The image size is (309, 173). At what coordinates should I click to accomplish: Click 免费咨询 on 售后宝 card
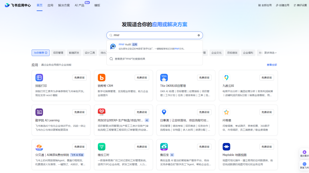click(204, 147)
